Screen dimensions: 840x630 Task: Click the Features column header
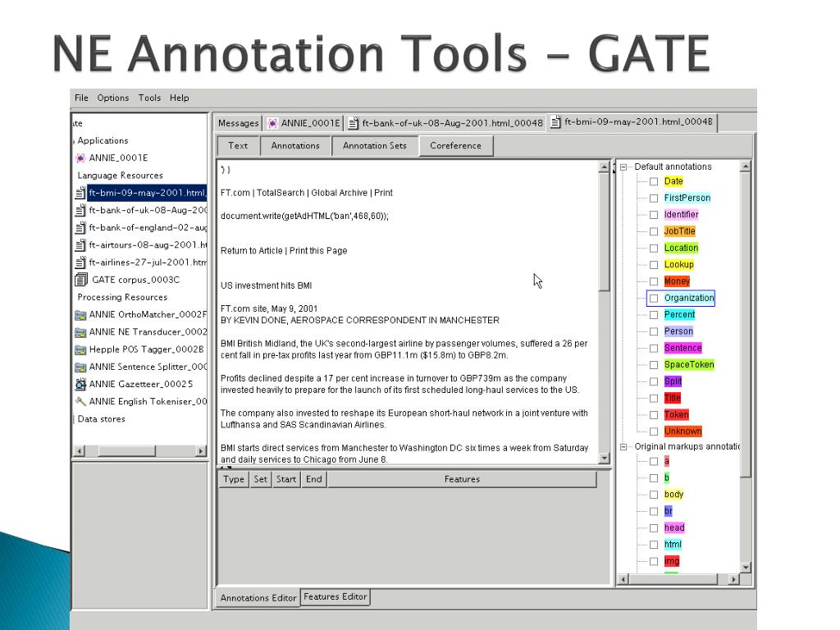(x=462, y=479)
